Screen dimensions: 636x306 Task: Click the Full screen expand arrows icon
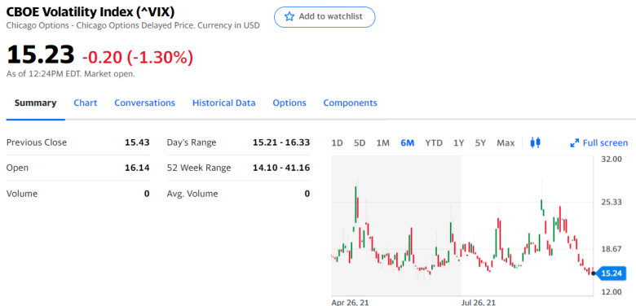point(574,143)
